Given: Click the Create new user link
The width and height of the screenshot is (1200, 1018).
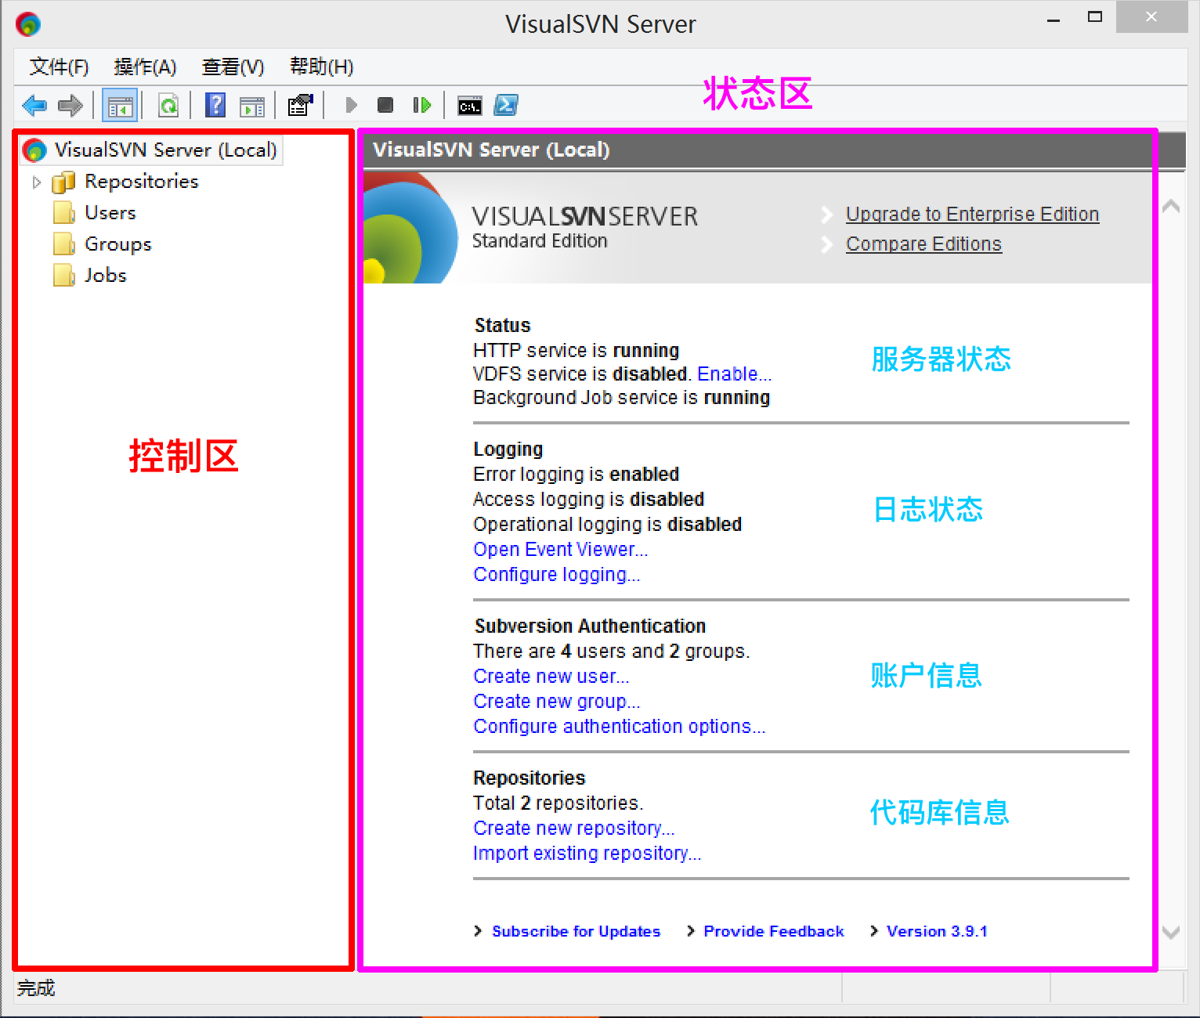Looking at the screenshot, I should pyautogui.click(x=551, y=677).
